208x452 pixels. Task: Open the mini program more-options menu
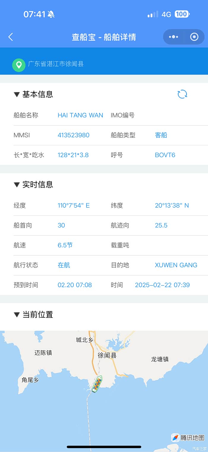pos(174,37)
